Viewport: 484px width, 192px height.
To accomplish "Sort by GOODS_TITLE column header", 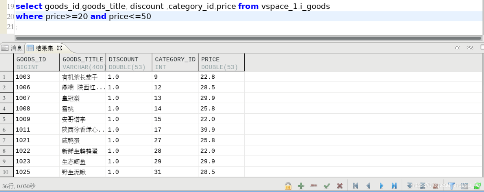I will tap(83, 63).
